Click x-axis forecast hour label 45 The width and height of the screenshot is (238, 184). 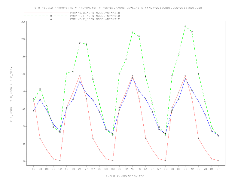point(133,169)
